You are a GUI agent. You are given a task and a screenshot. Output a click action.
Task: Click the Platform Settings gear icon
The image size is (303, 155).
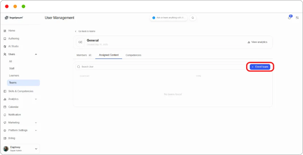click(x=5, y=130)
